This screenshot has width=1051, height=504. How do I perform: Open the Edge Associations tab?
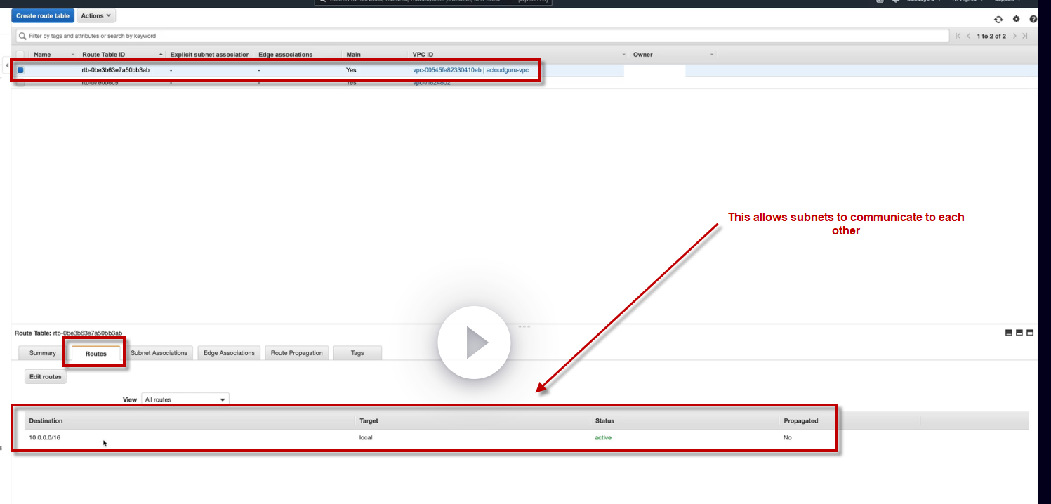(x=229, y=353)
